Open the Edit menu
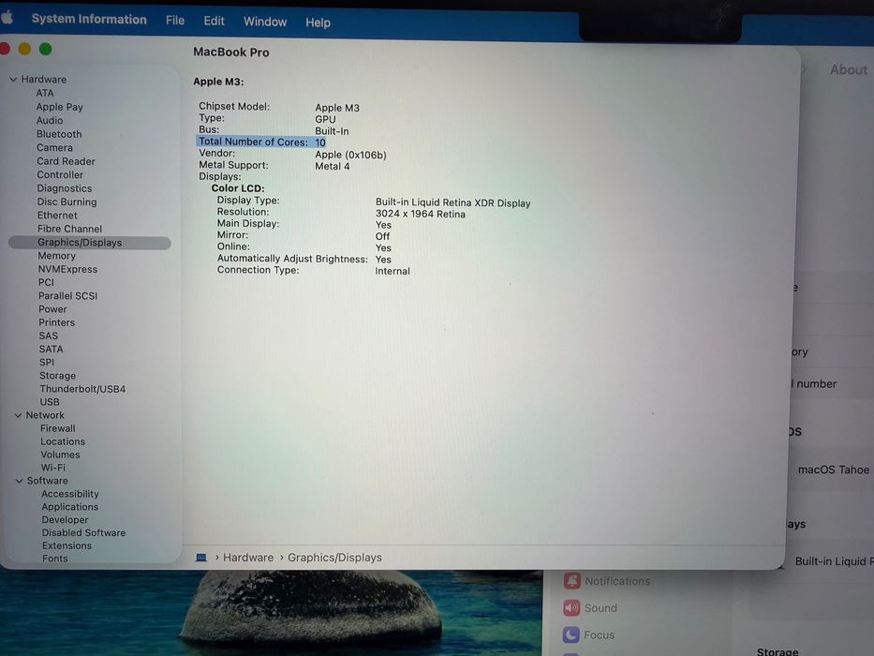Screen dimensions: 874x656 tap(214, 22)
